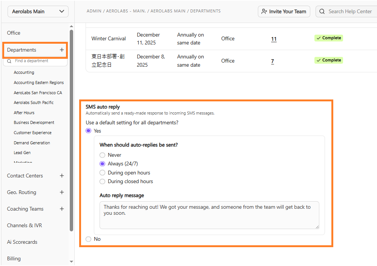
Task: Select the Demand Generation department
Action: (x=32, y=143)
